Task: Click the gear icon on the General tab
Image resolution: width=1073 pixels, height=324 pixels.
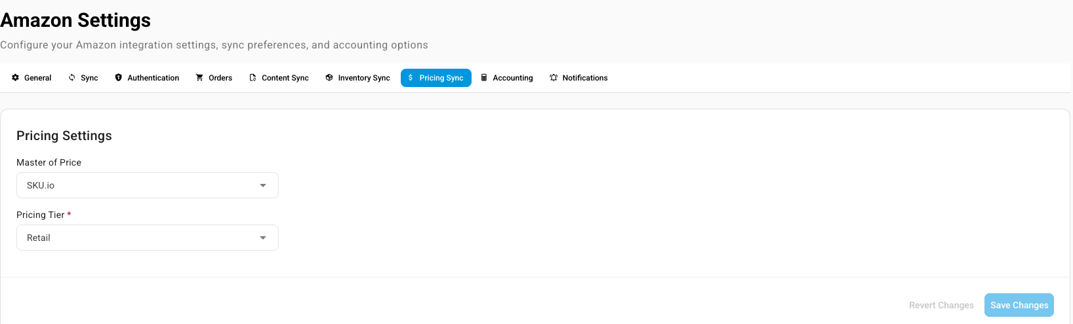Action: tap(15, 77)
